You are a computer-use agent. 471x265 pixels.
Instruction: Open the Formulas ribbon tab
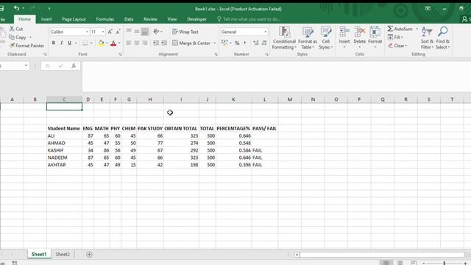[105, 19]
